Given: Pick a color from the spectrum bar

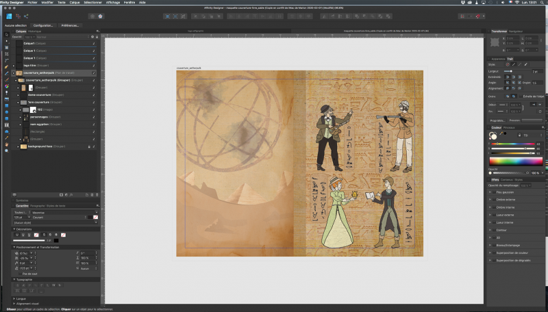Looking at the screenshot, I should pos(516,161).
